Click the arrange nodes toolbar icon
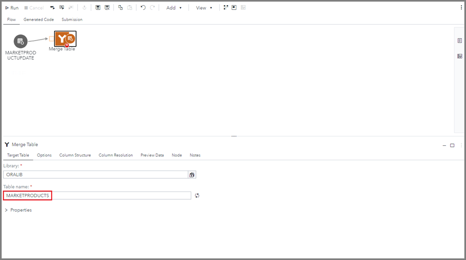The height and width of the screenshot is (260, 466). pos(226,7)
